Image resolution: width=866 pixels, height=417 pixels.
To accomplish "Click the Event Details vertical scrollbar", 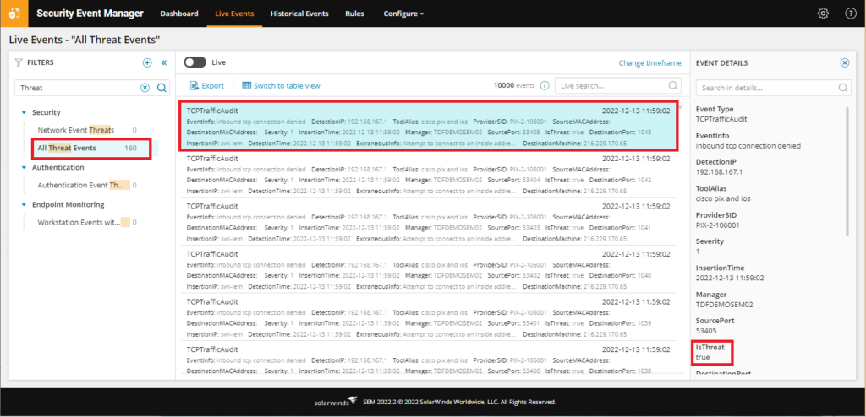I will pos(847,171).
